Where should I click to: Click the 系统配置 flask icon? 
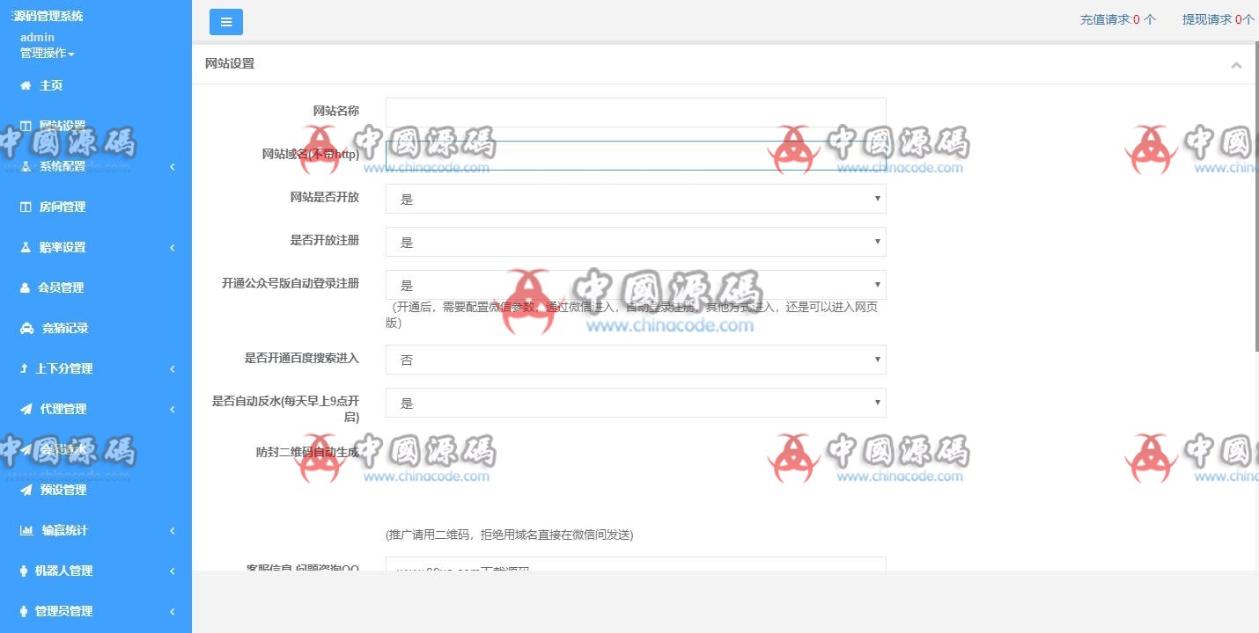coord(26,166)
